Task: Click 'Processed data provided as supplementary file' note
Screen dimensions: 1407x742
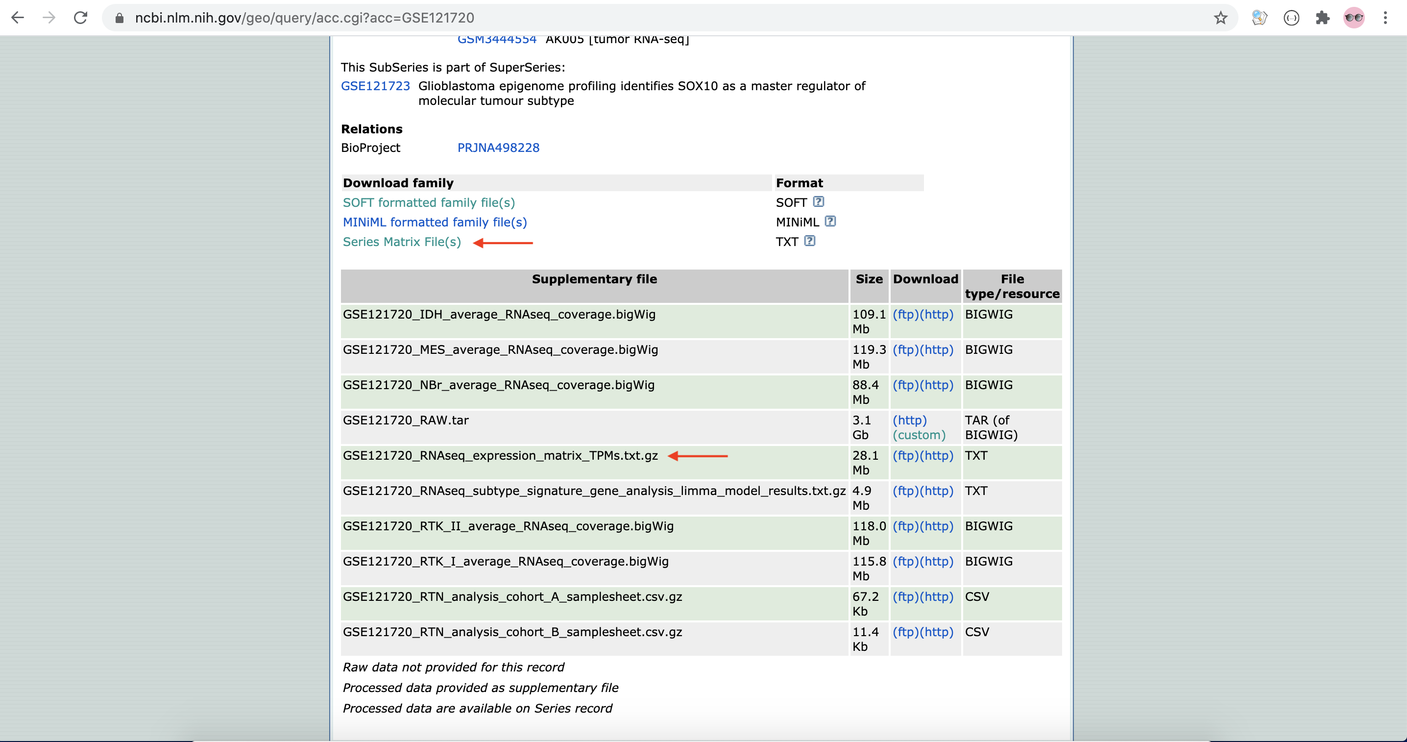Action: pyautogui.click(x=480, y=688)
